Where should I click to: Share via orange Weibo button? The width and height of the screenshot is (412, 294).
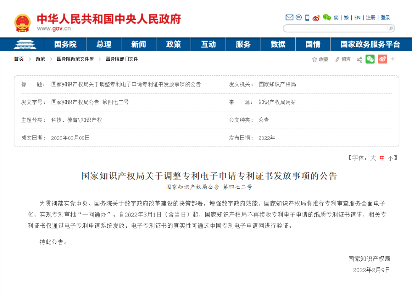pos(382,59)
